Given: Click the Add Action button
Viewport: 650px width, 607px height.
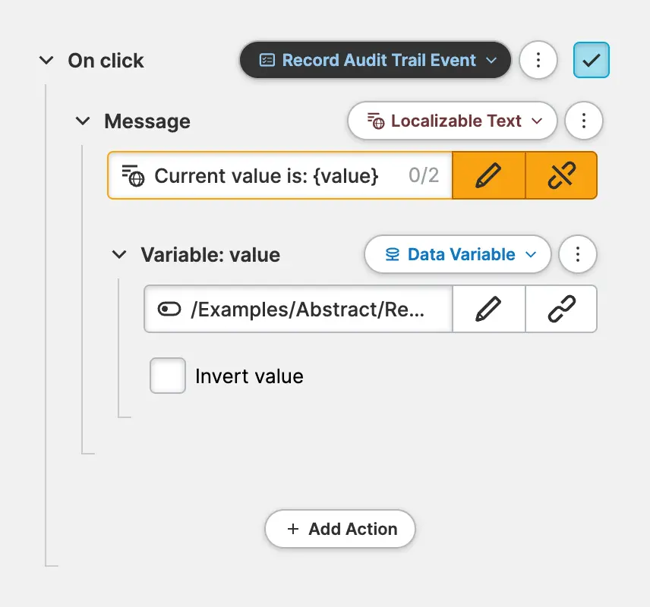Looking at the screenshot, I should [340, 529].
